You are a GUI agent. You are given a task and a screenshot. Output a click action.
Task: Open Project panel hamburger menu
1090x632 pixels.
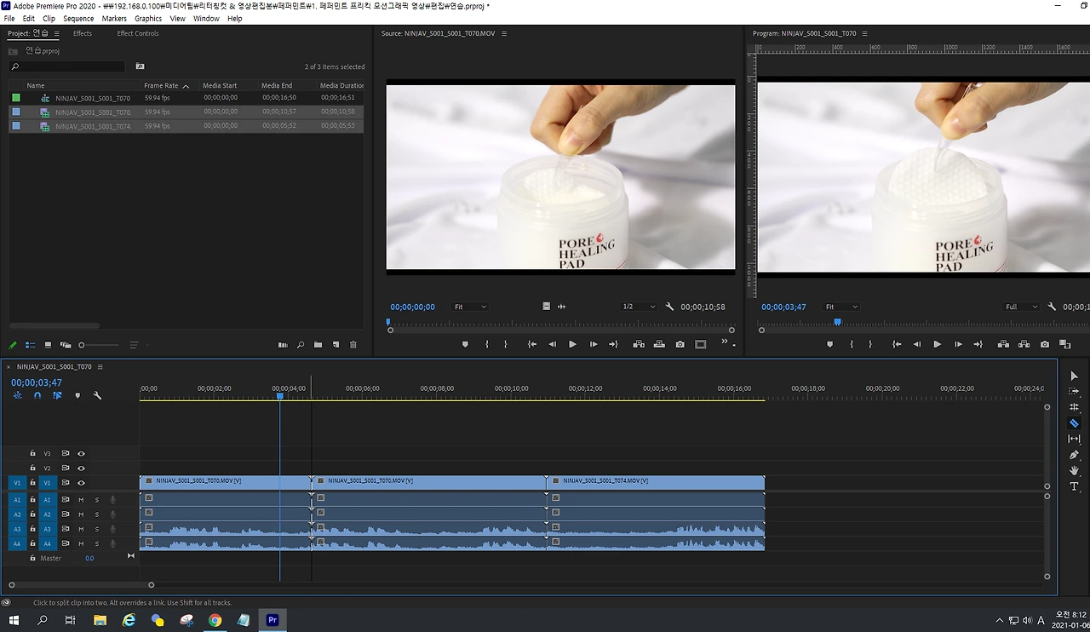point(56,34)
